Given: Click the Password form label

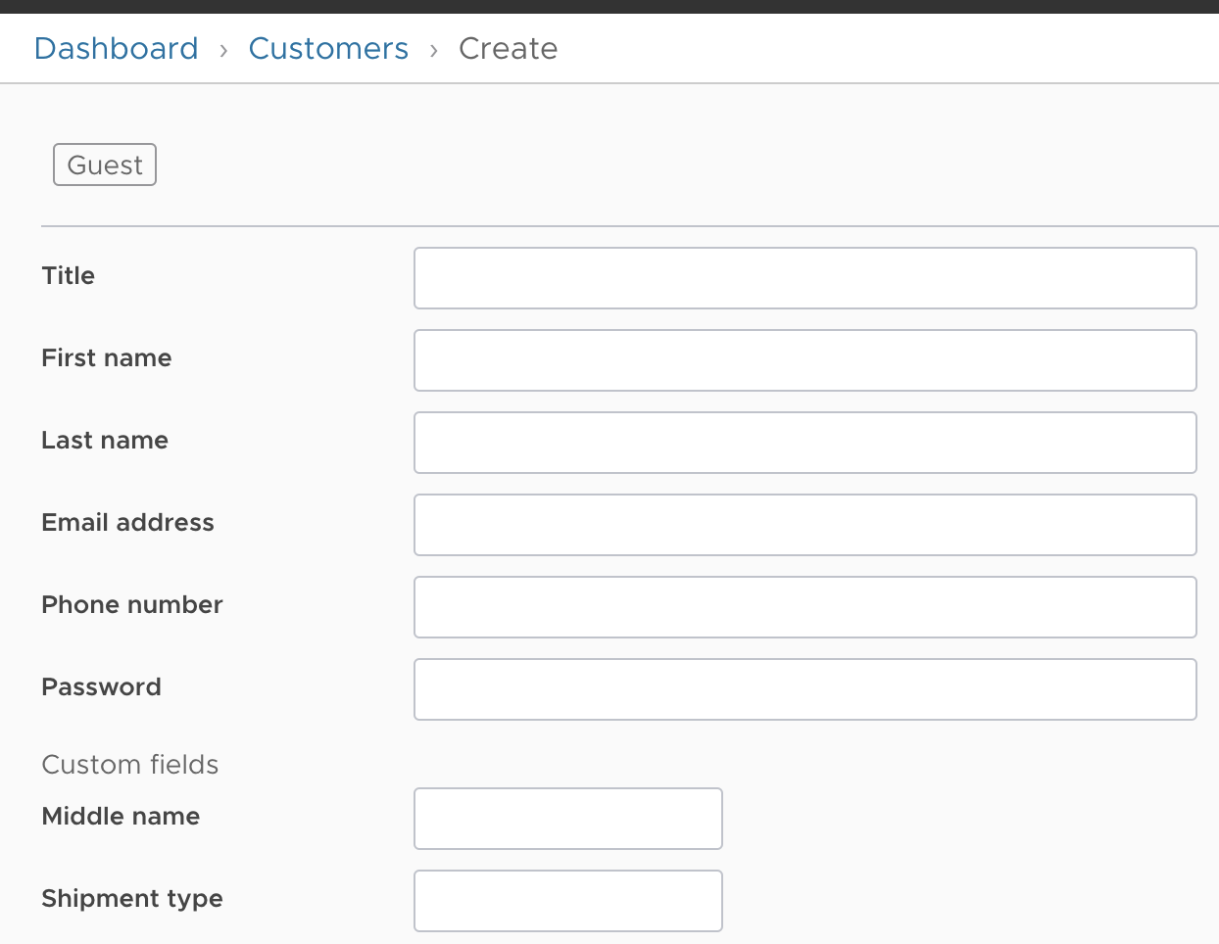Looking at the screenshot, I should pyautogui.click(x=101, y=686).
